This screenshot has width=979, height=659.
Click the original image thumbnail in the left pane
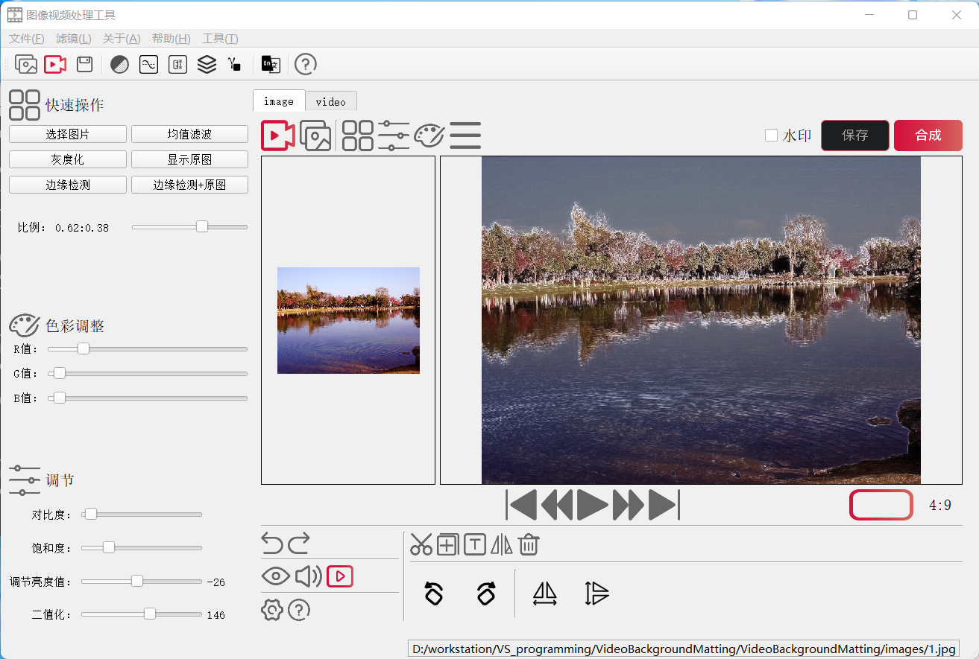[x=348, y=320]
